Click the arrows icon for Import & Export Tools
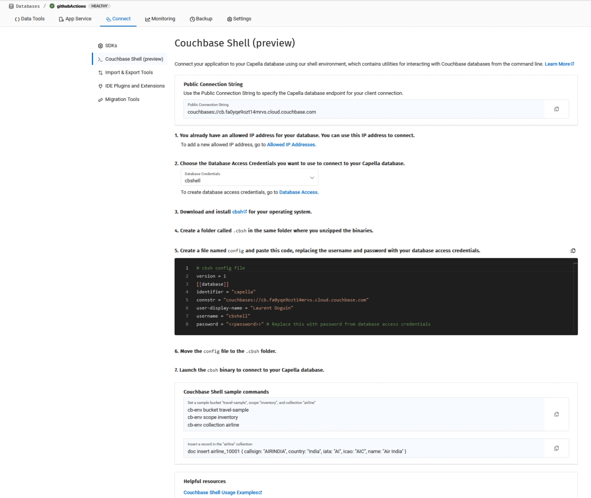Viewport: 591px width, 498px height. 100,72
